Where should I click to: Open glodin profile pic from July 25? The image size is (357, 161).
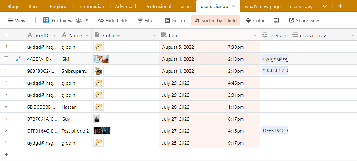coord(98,143)
